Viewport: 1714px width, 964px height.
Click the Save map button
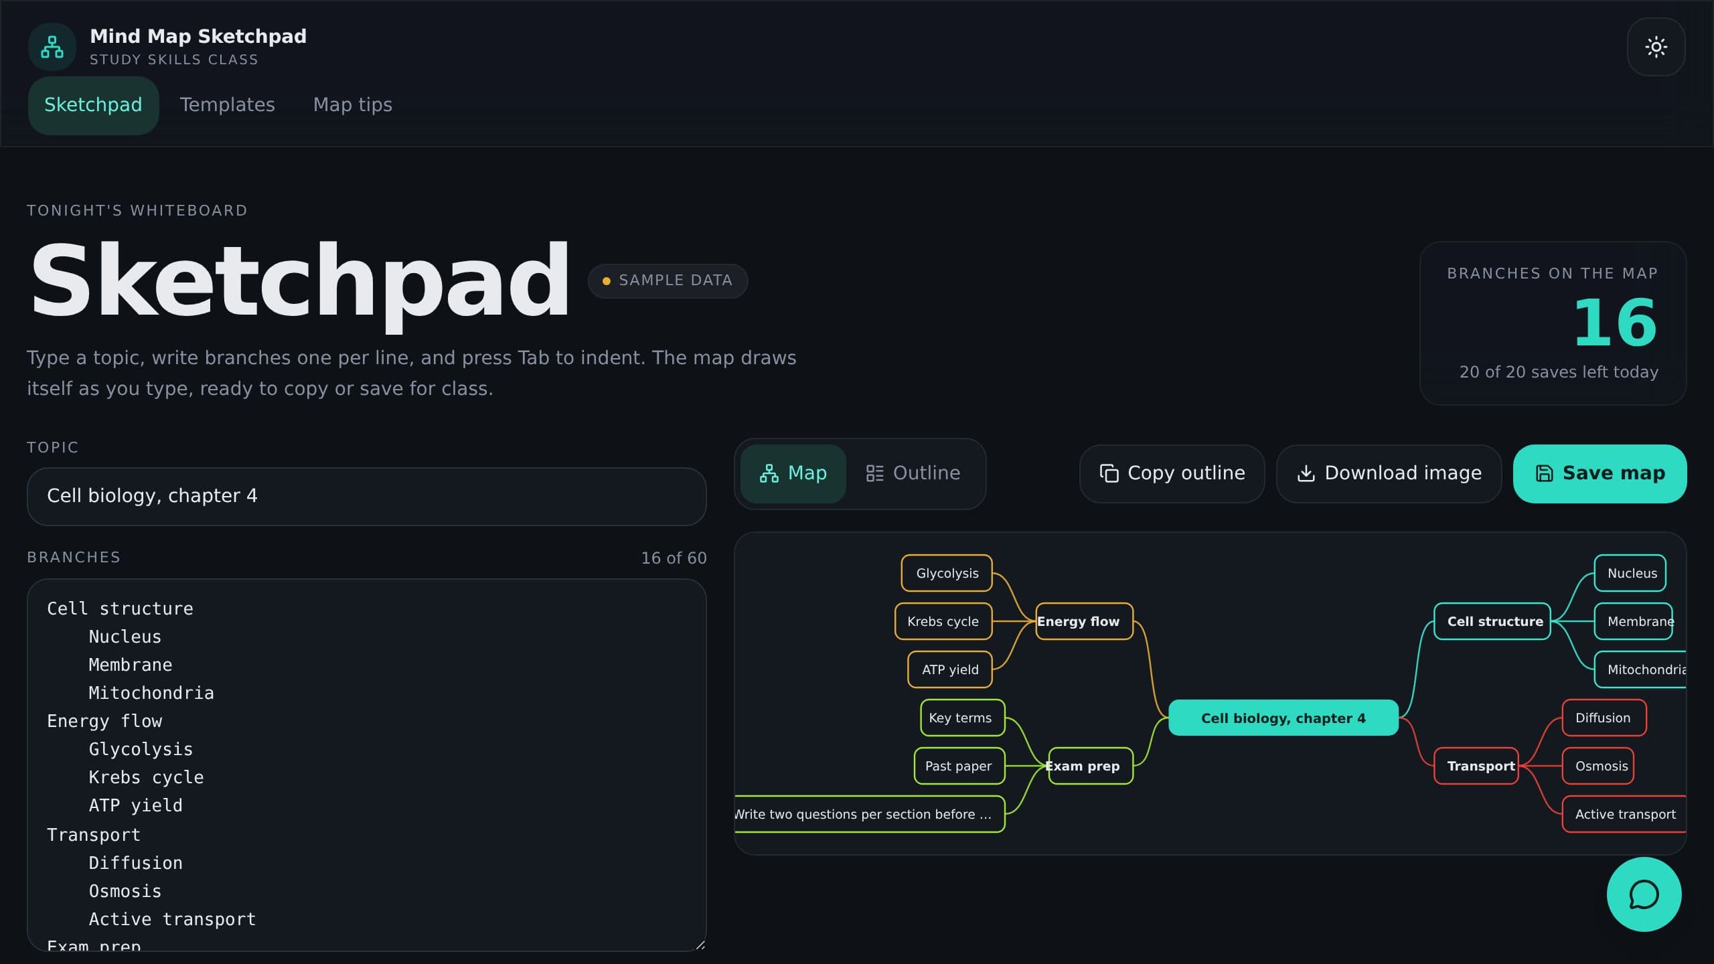tap(1600, 473)
